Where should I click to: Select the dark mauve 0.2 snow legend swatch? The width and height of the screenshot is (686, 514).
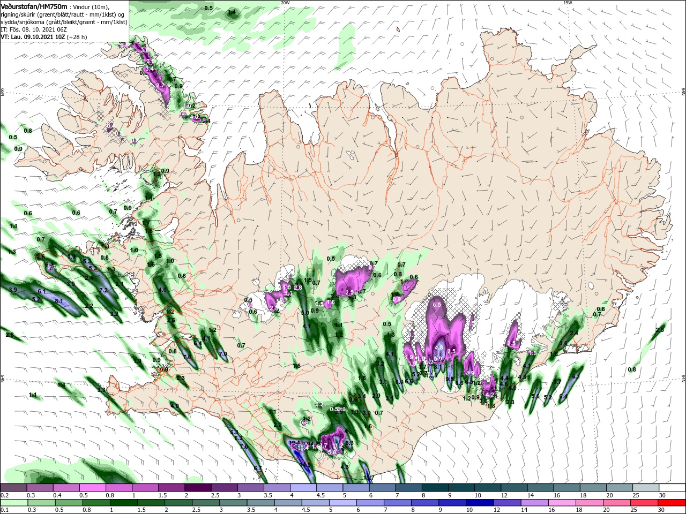click(x=14, y=487)
